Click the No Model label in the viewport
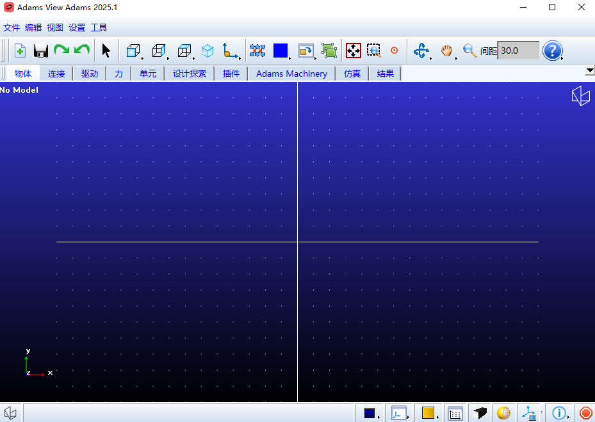 [19, 90]
